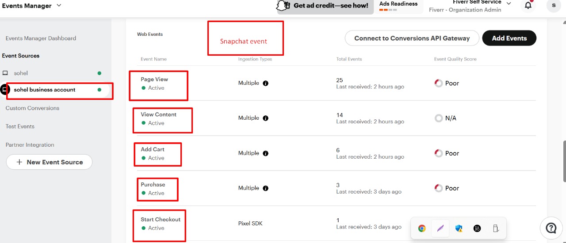Click New Event Source button
This screenshot has height=243, width=566.
tap(49, 162)
